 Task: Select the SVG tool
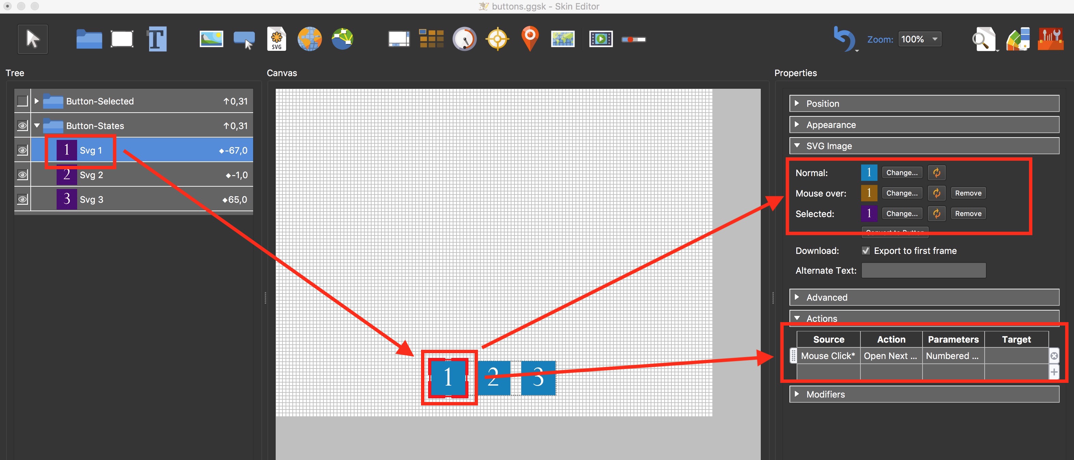[277, 39]
